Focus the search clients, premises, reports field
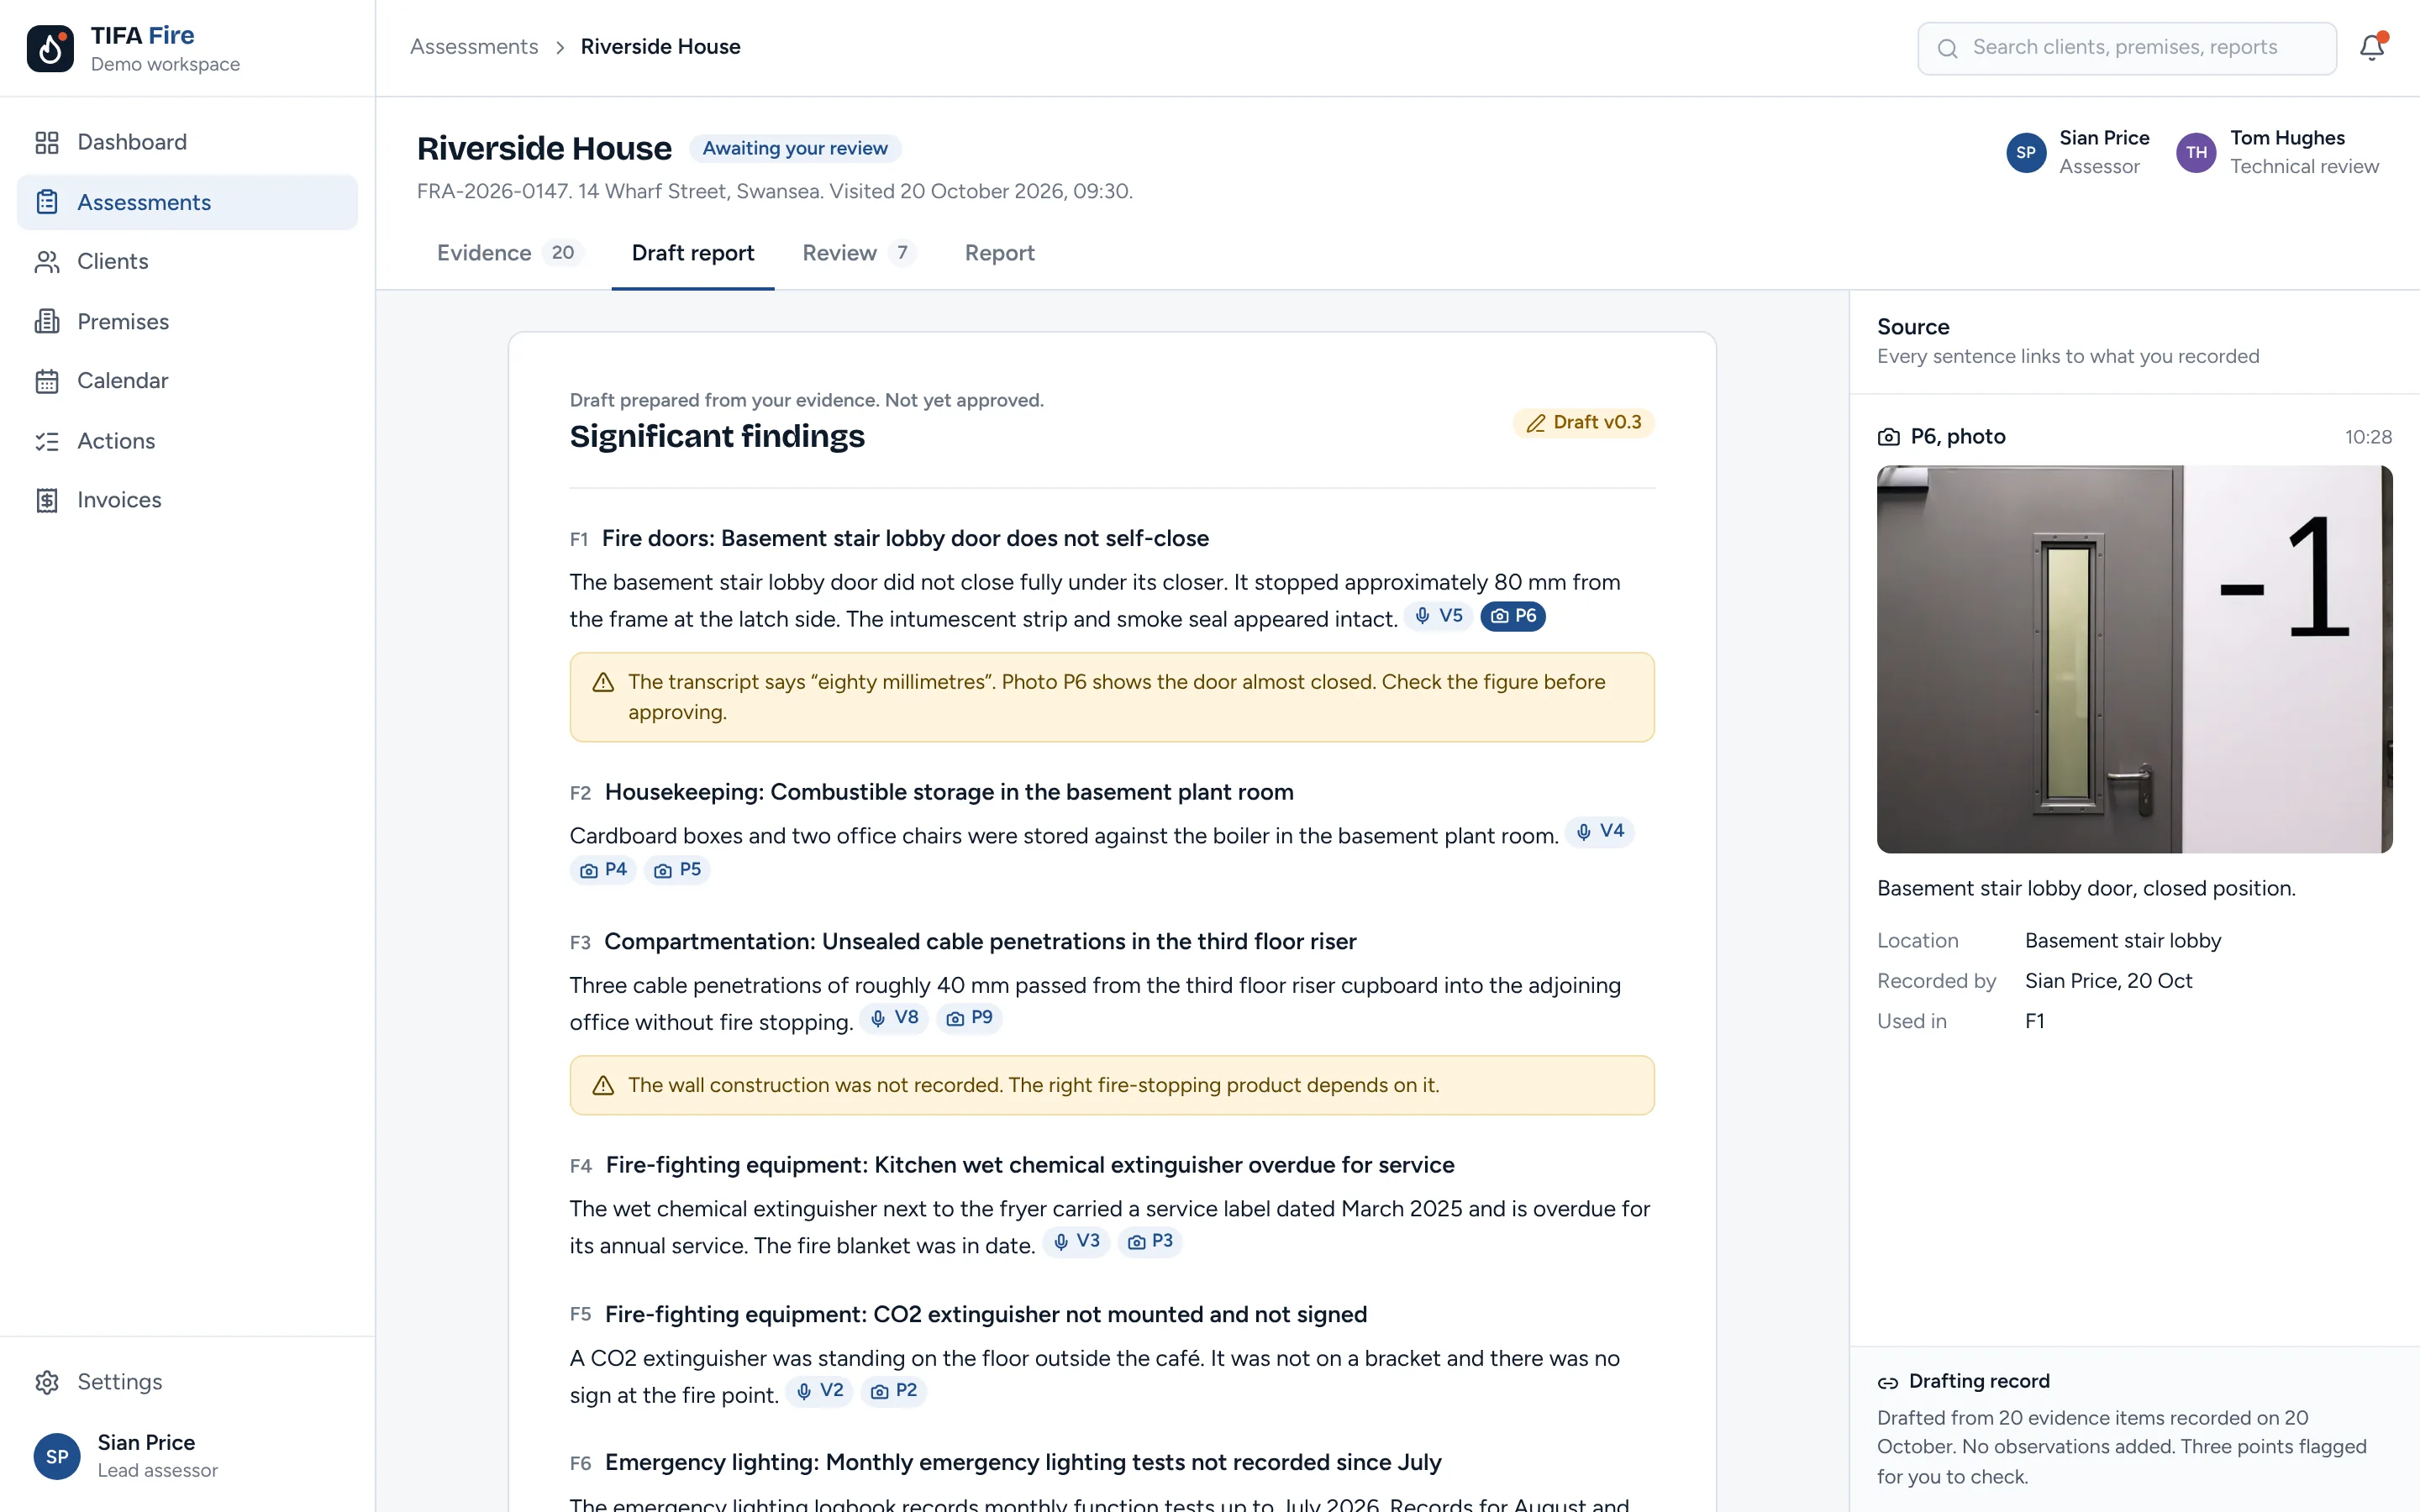This screenshot has height=1512, width=2420. click(2126, 48)
